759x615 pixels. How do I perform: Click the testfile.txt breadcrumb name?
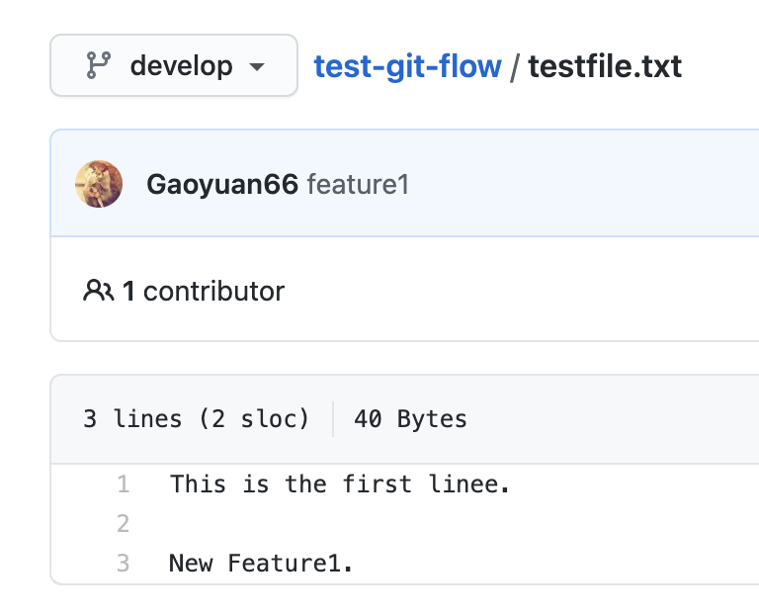click(605, 66)
